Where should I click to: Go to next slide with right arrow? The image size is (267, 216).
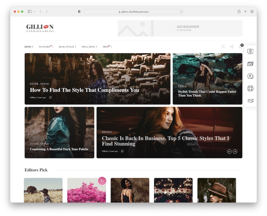(x=235, y=151)
